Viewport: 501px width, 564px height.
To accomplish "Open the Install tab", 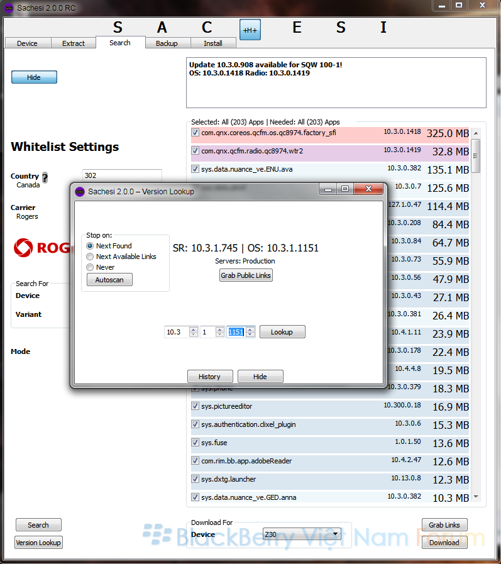I will coord(213,43).
